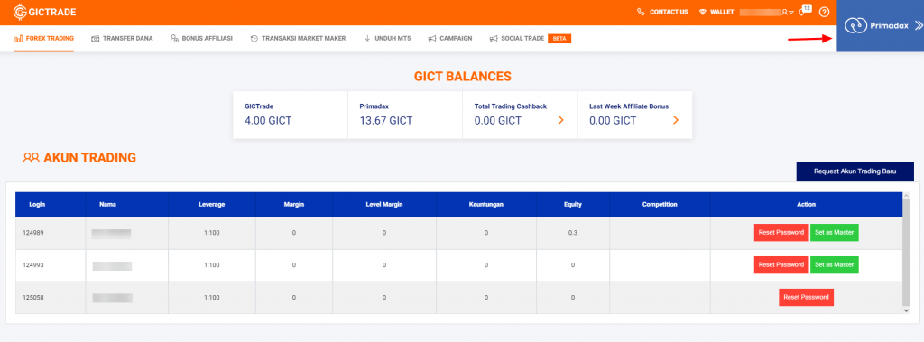Set account 124993 as Master
Image resolution: width=924 pixels, height=342 pixels.
(x=835, y=264)
